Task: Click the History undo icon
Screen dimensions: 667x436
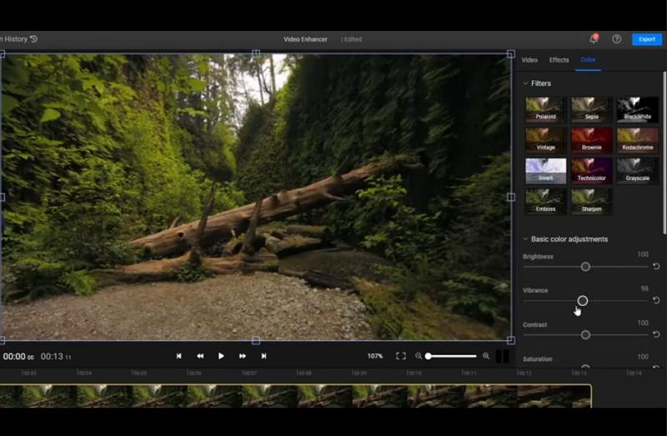Action: pyautogui.click(x=33, y=39)
